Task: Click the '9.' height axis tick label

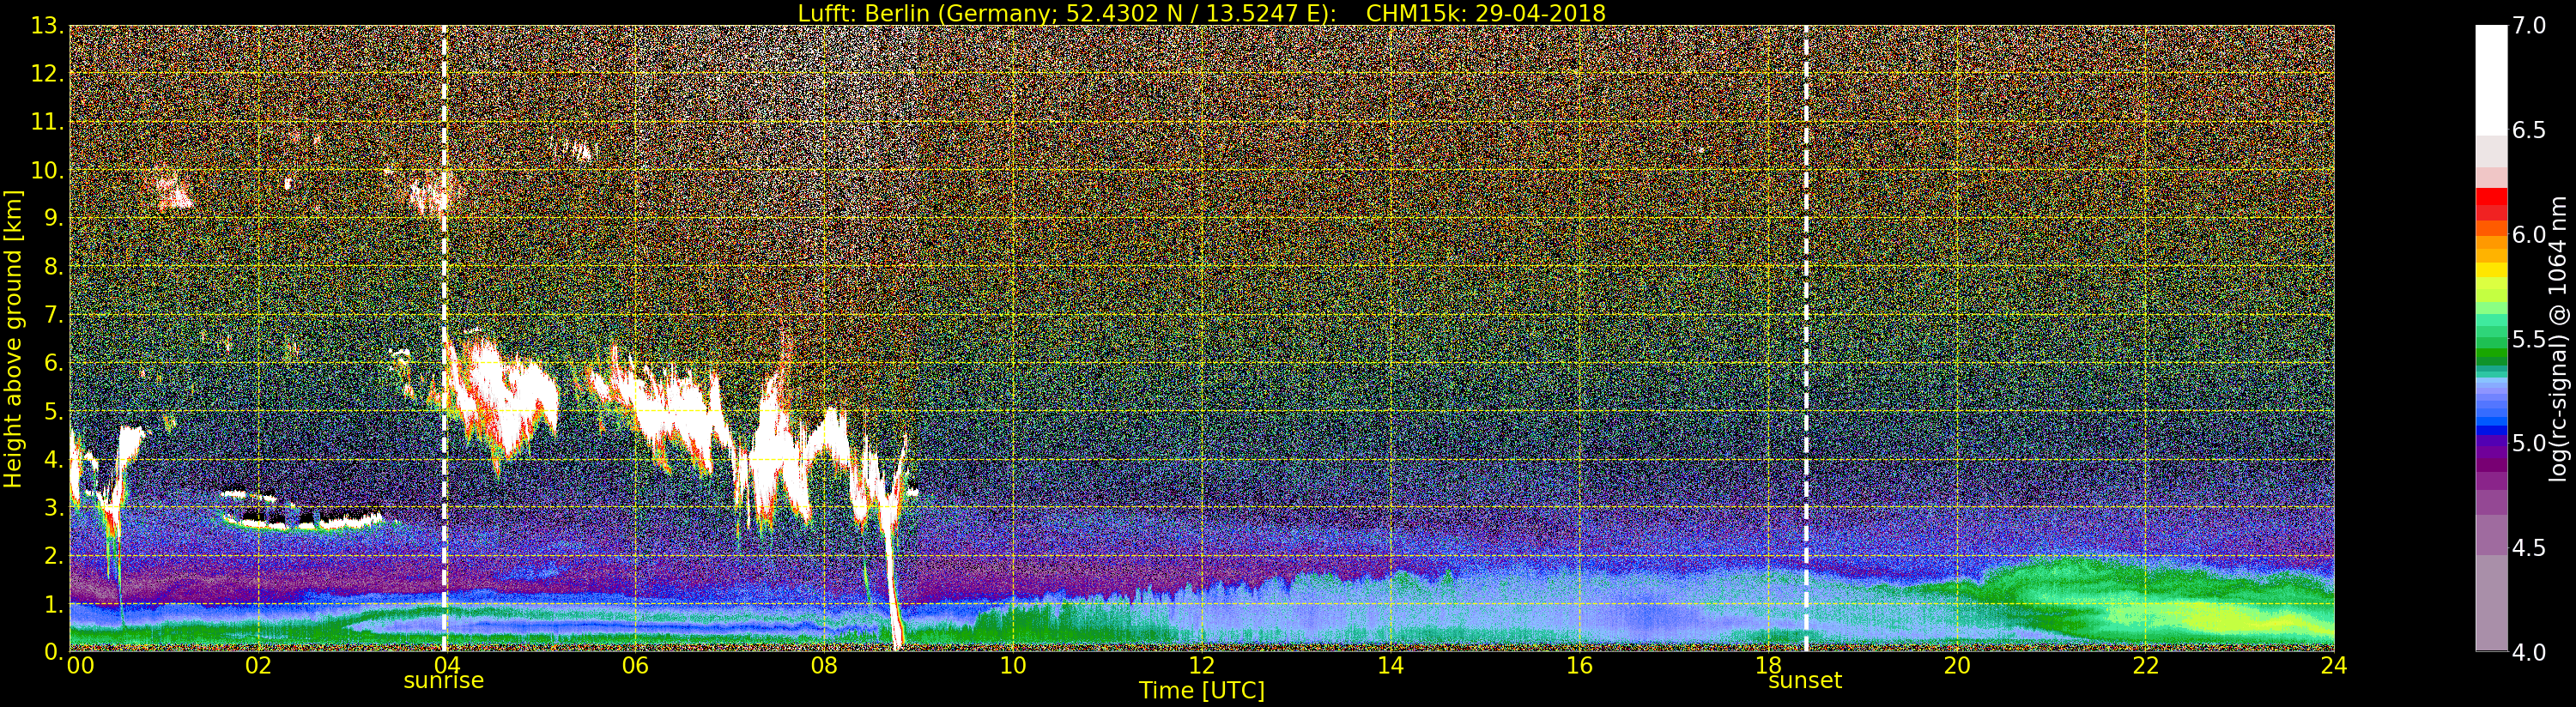Action: pos(53,218)
